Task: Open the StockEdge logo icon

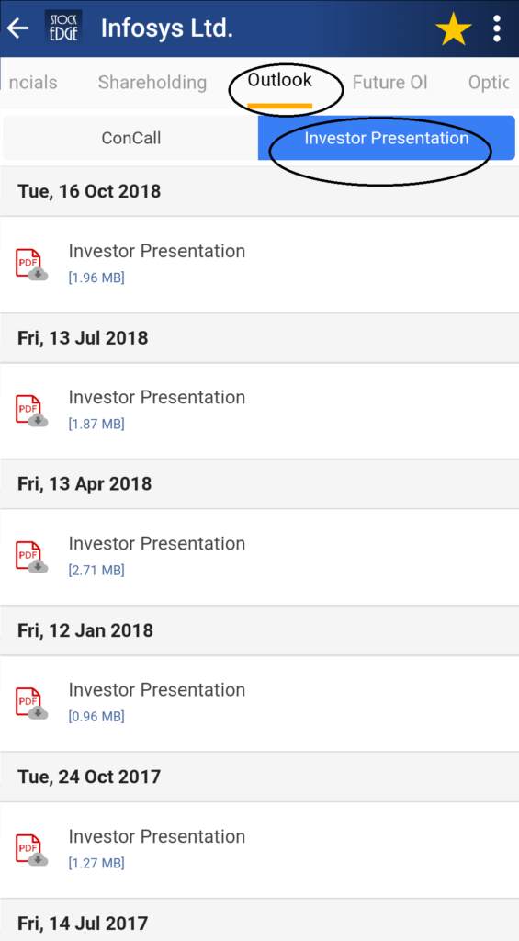Action: pyautogui.click(x=63, y=28)
